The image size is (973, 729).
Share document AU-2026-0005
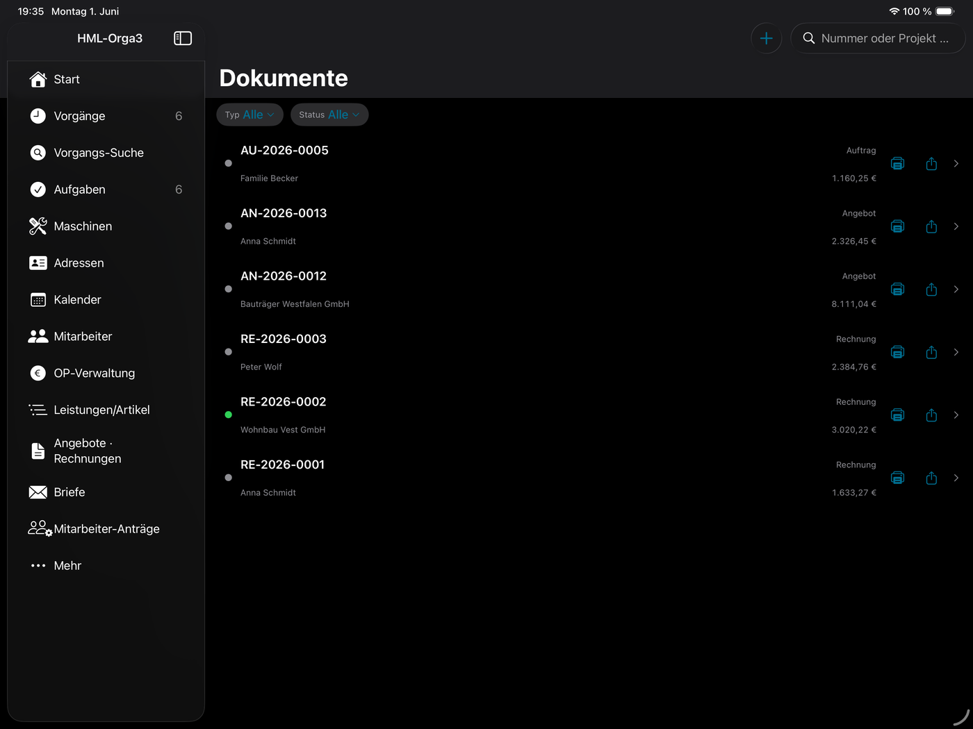[931, 164]
